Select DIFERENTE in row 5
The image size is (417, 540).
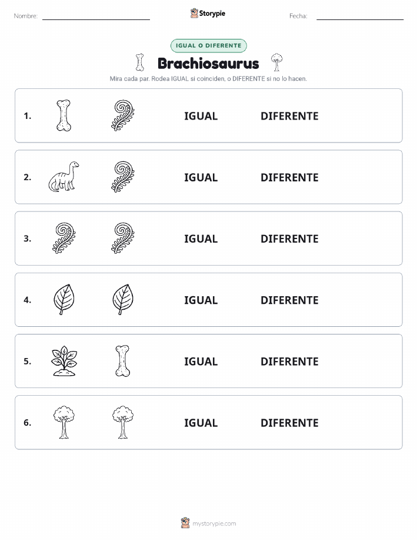click(x=289, y=362)
